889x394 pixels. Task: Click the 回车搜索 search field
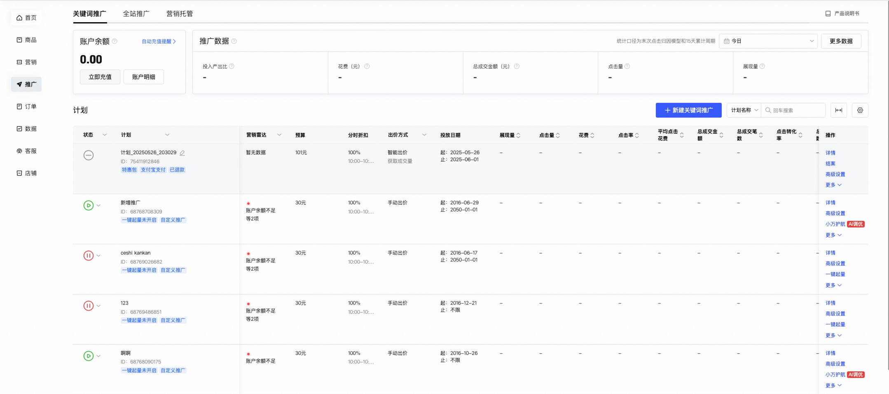tap(793, 110)
